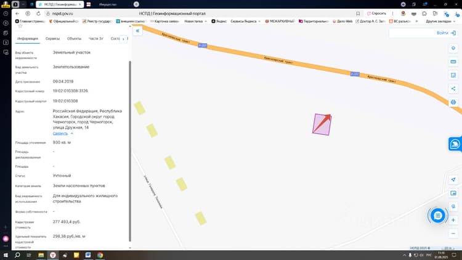Open the Windows Start menu
Image resolution: width=462 pixels, height=260 pixels.
(6, 255)
